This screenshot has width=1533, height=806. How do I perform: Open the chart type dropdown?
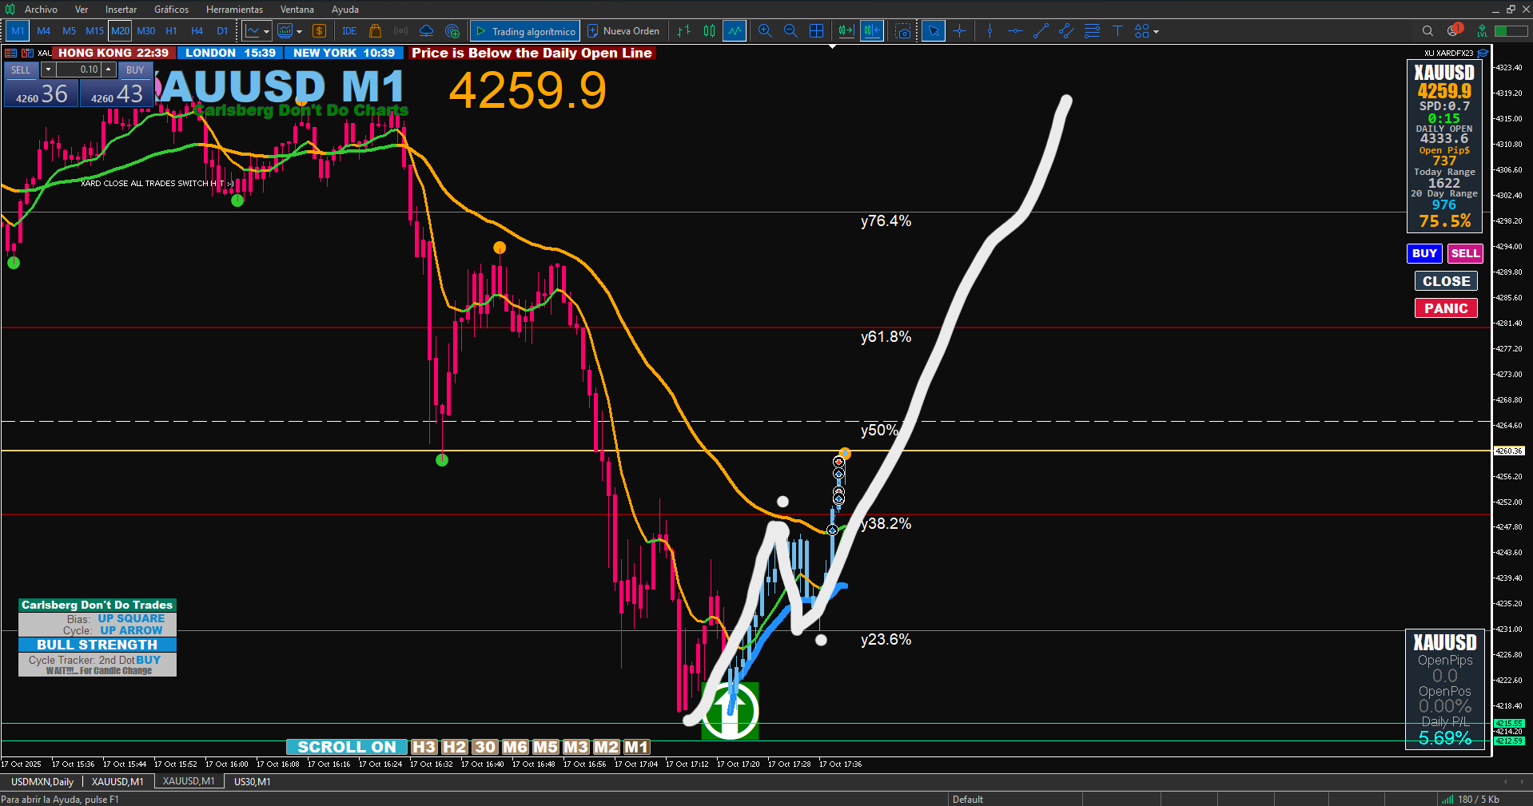(257, 31)
